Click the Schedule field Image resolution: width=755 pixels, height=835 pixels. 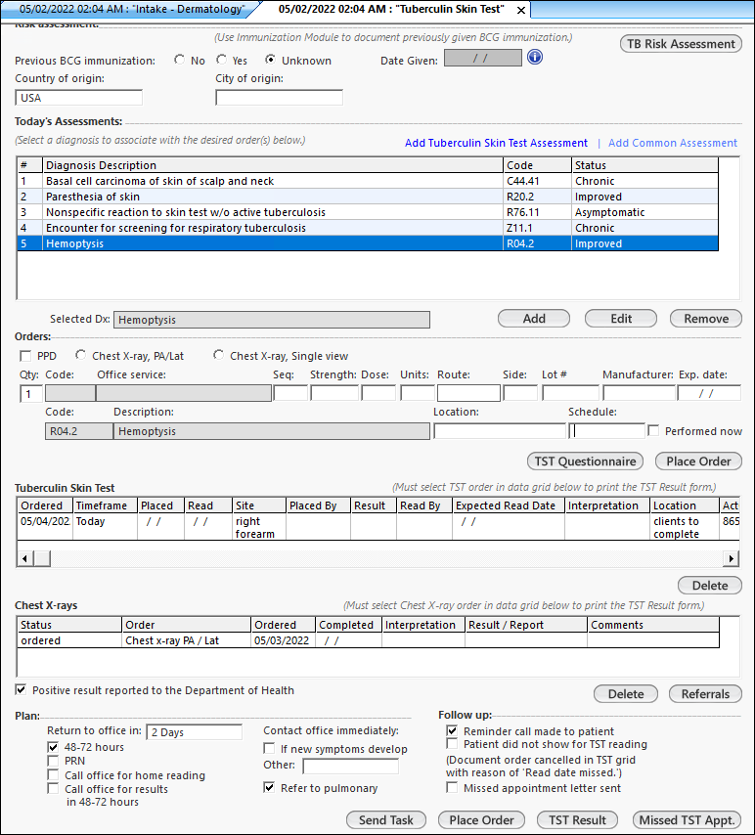(x=607, y=431)
